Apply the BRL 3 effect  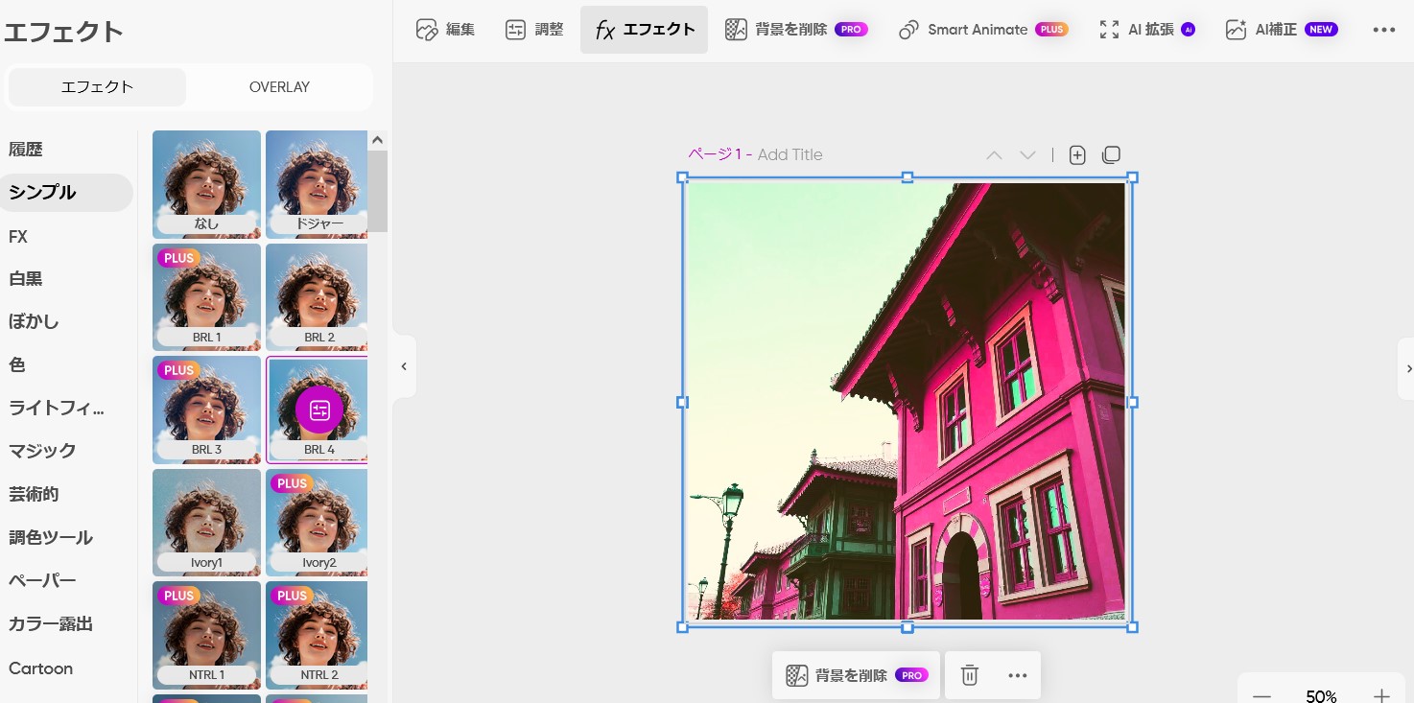(206, 410)
